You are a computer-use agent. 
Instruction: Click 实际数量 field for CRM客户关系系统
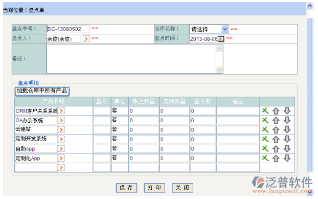(x=174, y=111)
